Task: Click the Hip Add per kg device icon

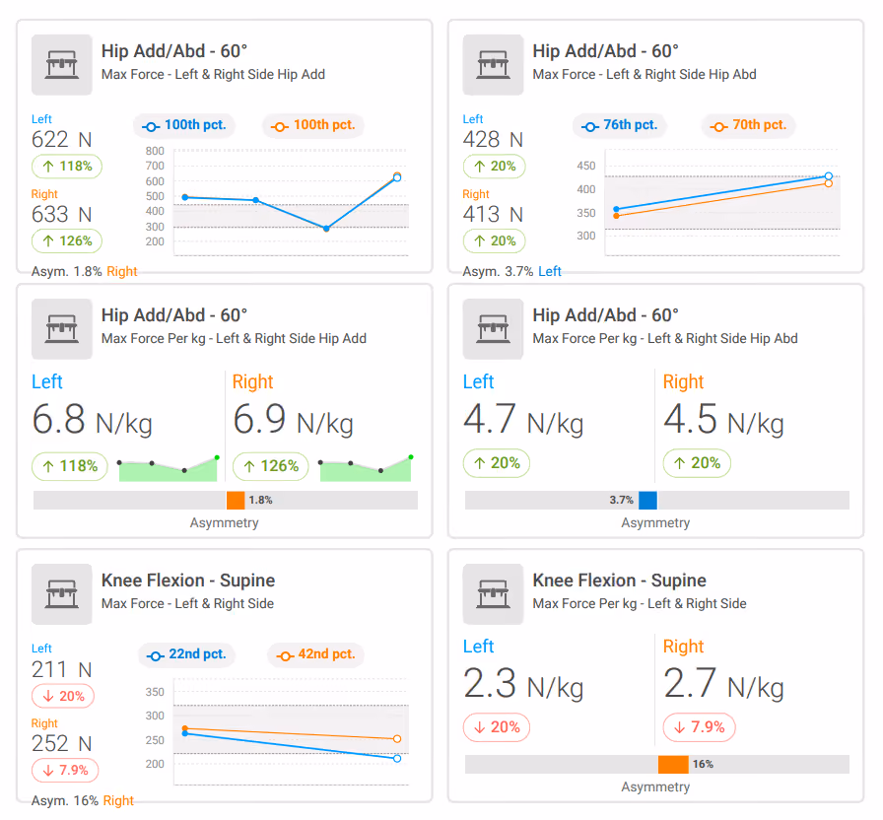Action: point(62,329)
